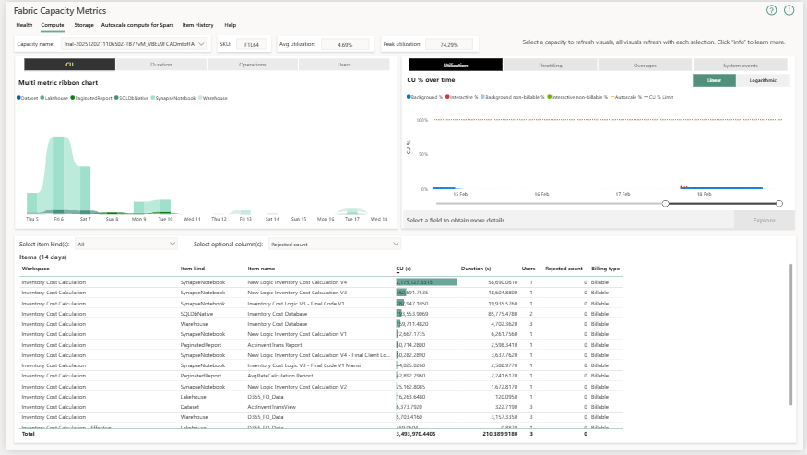Click the items table vertical scrollbar
The height and width of the screenshot is (455, 807).
pyautogui.click(x=791, y=335)
